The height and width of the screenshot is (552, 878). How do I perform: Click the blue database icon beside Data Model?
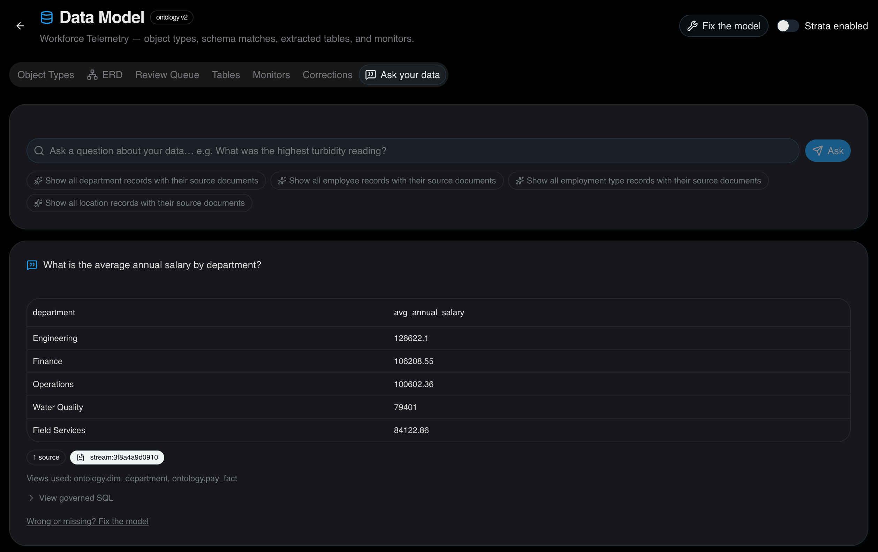47,17
